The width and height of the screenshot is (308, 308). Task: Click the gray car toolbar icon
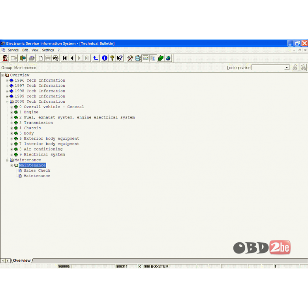tap(48, 58)
